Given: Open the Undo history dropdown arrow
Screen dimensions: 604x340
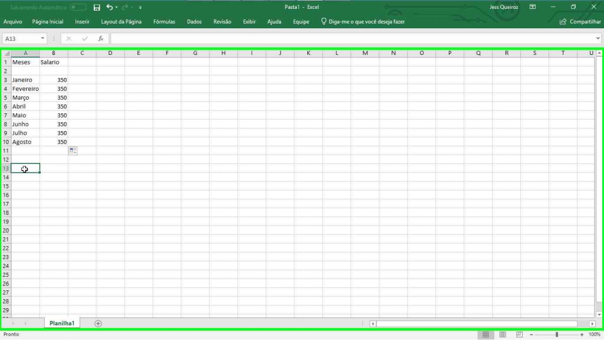Looking at the screenshot, I should click(116, 7).
